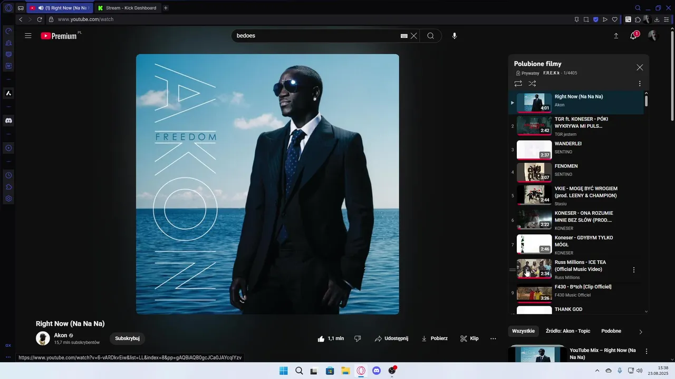Select the Źródło: Akon - Topic chip
This screenshot has height=379, width=675.
click(x=568, y=331)
